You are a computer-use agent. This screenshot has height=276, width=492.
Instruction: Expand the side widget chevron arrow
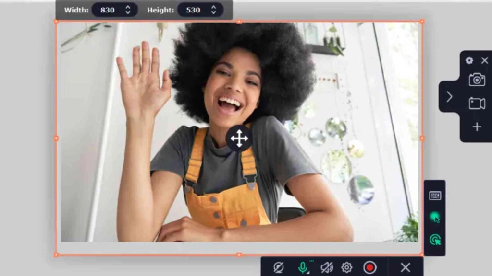[449, 97]
